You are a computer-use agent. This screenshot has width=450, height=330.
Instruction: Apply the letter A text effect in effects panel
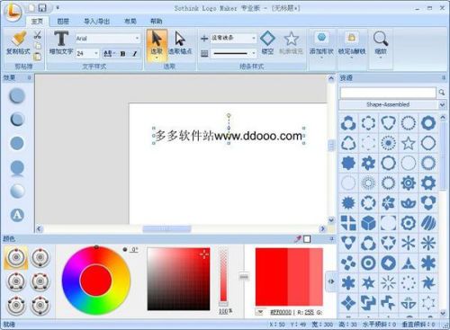tap(17, 215)
